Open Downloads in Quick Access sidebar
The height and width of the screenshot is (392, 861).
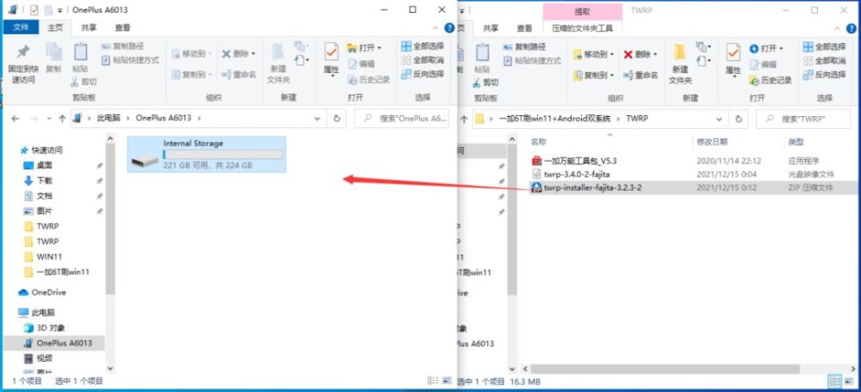(45, 181)
